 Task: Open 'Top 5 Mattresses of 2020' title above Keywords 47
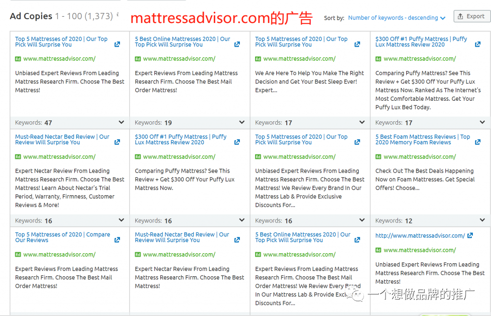tap(61, 42)
